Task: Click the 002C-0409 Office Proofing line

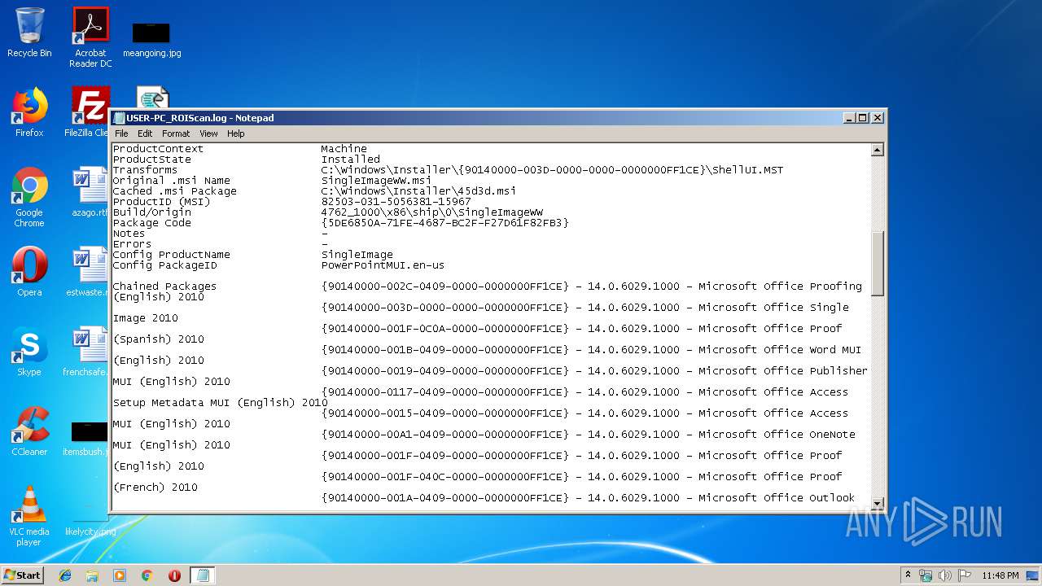Action: (x=591, y=286)
